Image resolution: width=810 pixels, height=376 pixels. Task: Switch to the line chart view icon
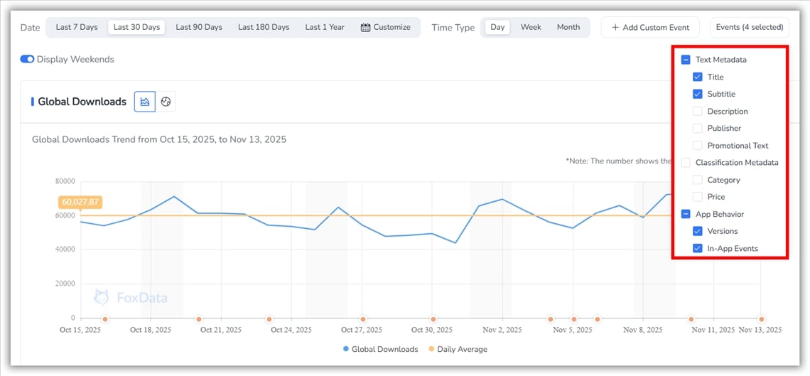tap(145, 102)
